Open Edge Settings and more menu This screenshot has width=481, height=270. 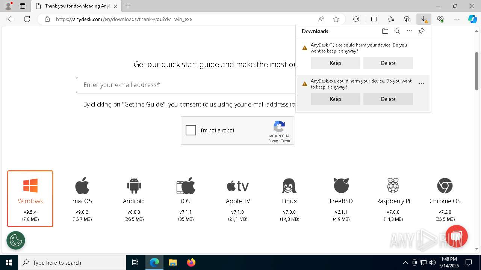(x=457, y=19)
